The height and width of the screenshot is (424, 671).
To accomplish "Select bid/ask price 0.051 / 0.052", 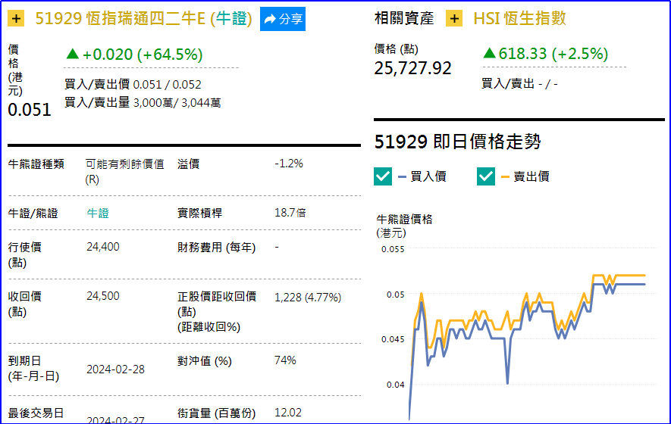I will 167,85.
